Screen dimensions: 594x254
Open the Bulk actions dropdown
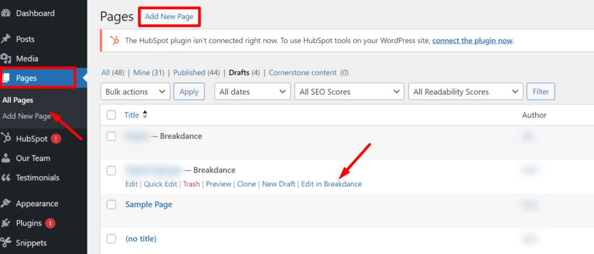[x=135, y=91]
